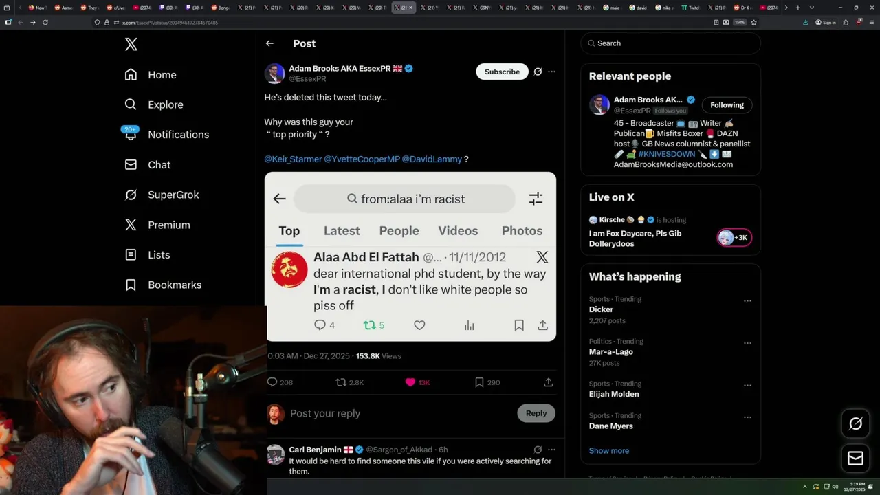Open Carl Benjamin's profile name
Screen dimensions: 880x495
pos(315,450)
